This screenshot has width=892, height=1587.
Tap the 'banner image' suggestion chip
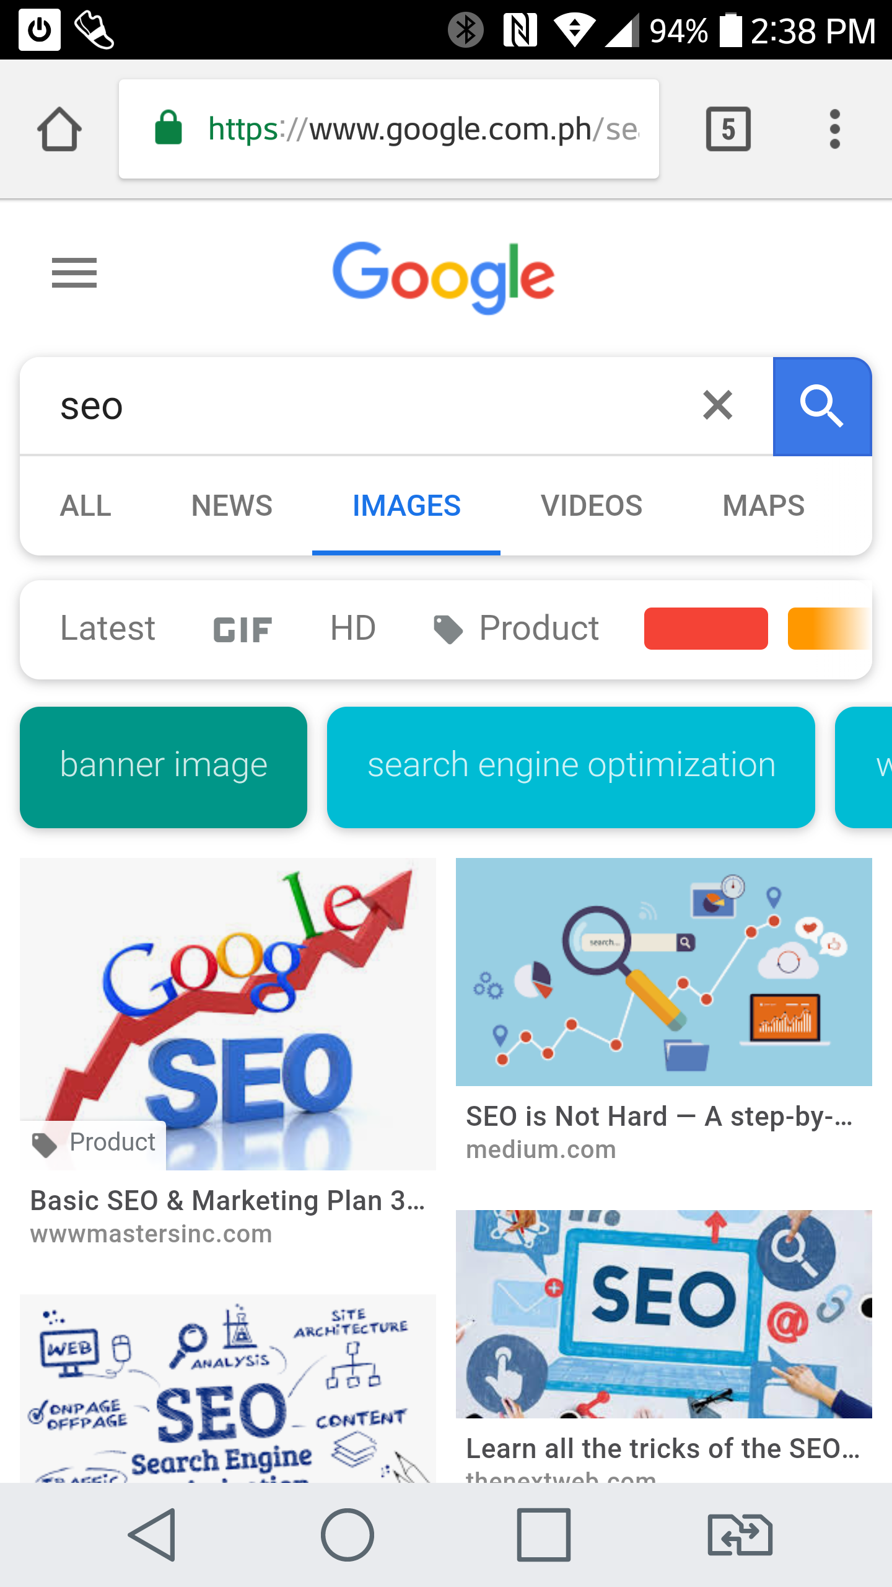(164, 766)
